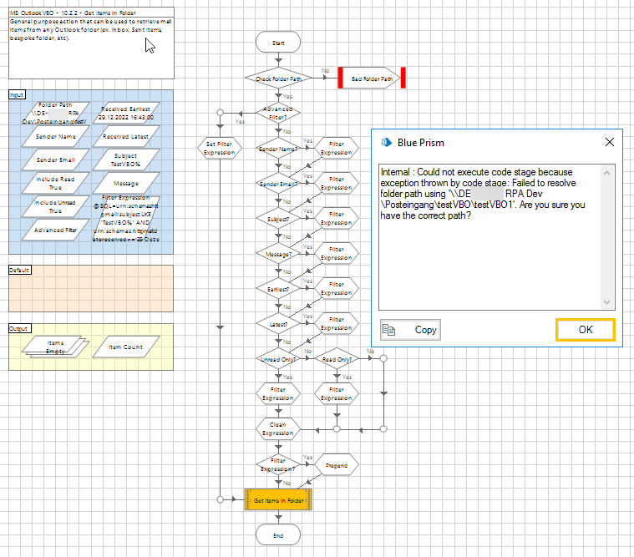Image resolution: width=634 pixels, height=557 pixels.
Task: Click the Blue Prism logo icon
Action: point(386,142)
